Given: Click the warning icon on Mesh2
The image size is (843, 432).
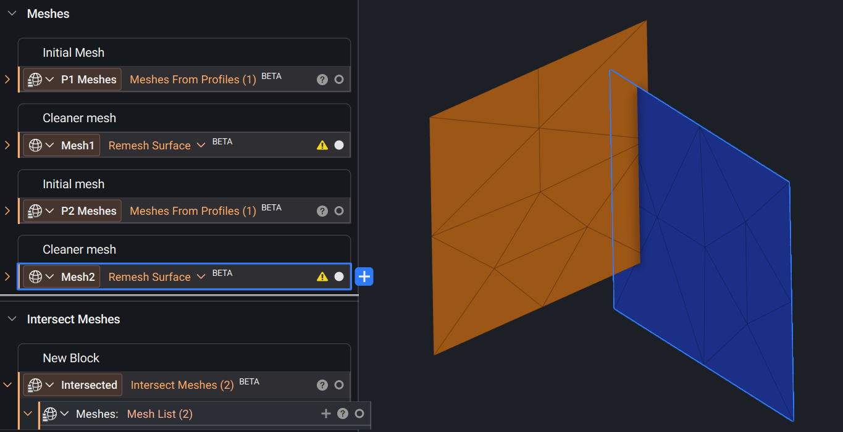Looking at the screenshot, I should click(322, 277).
